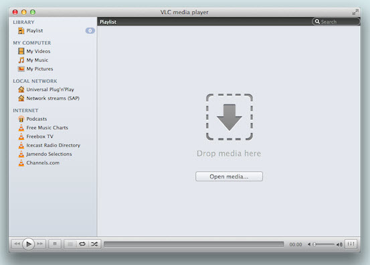
Task: Click the drop media arrow area
Action: point(229,117)
